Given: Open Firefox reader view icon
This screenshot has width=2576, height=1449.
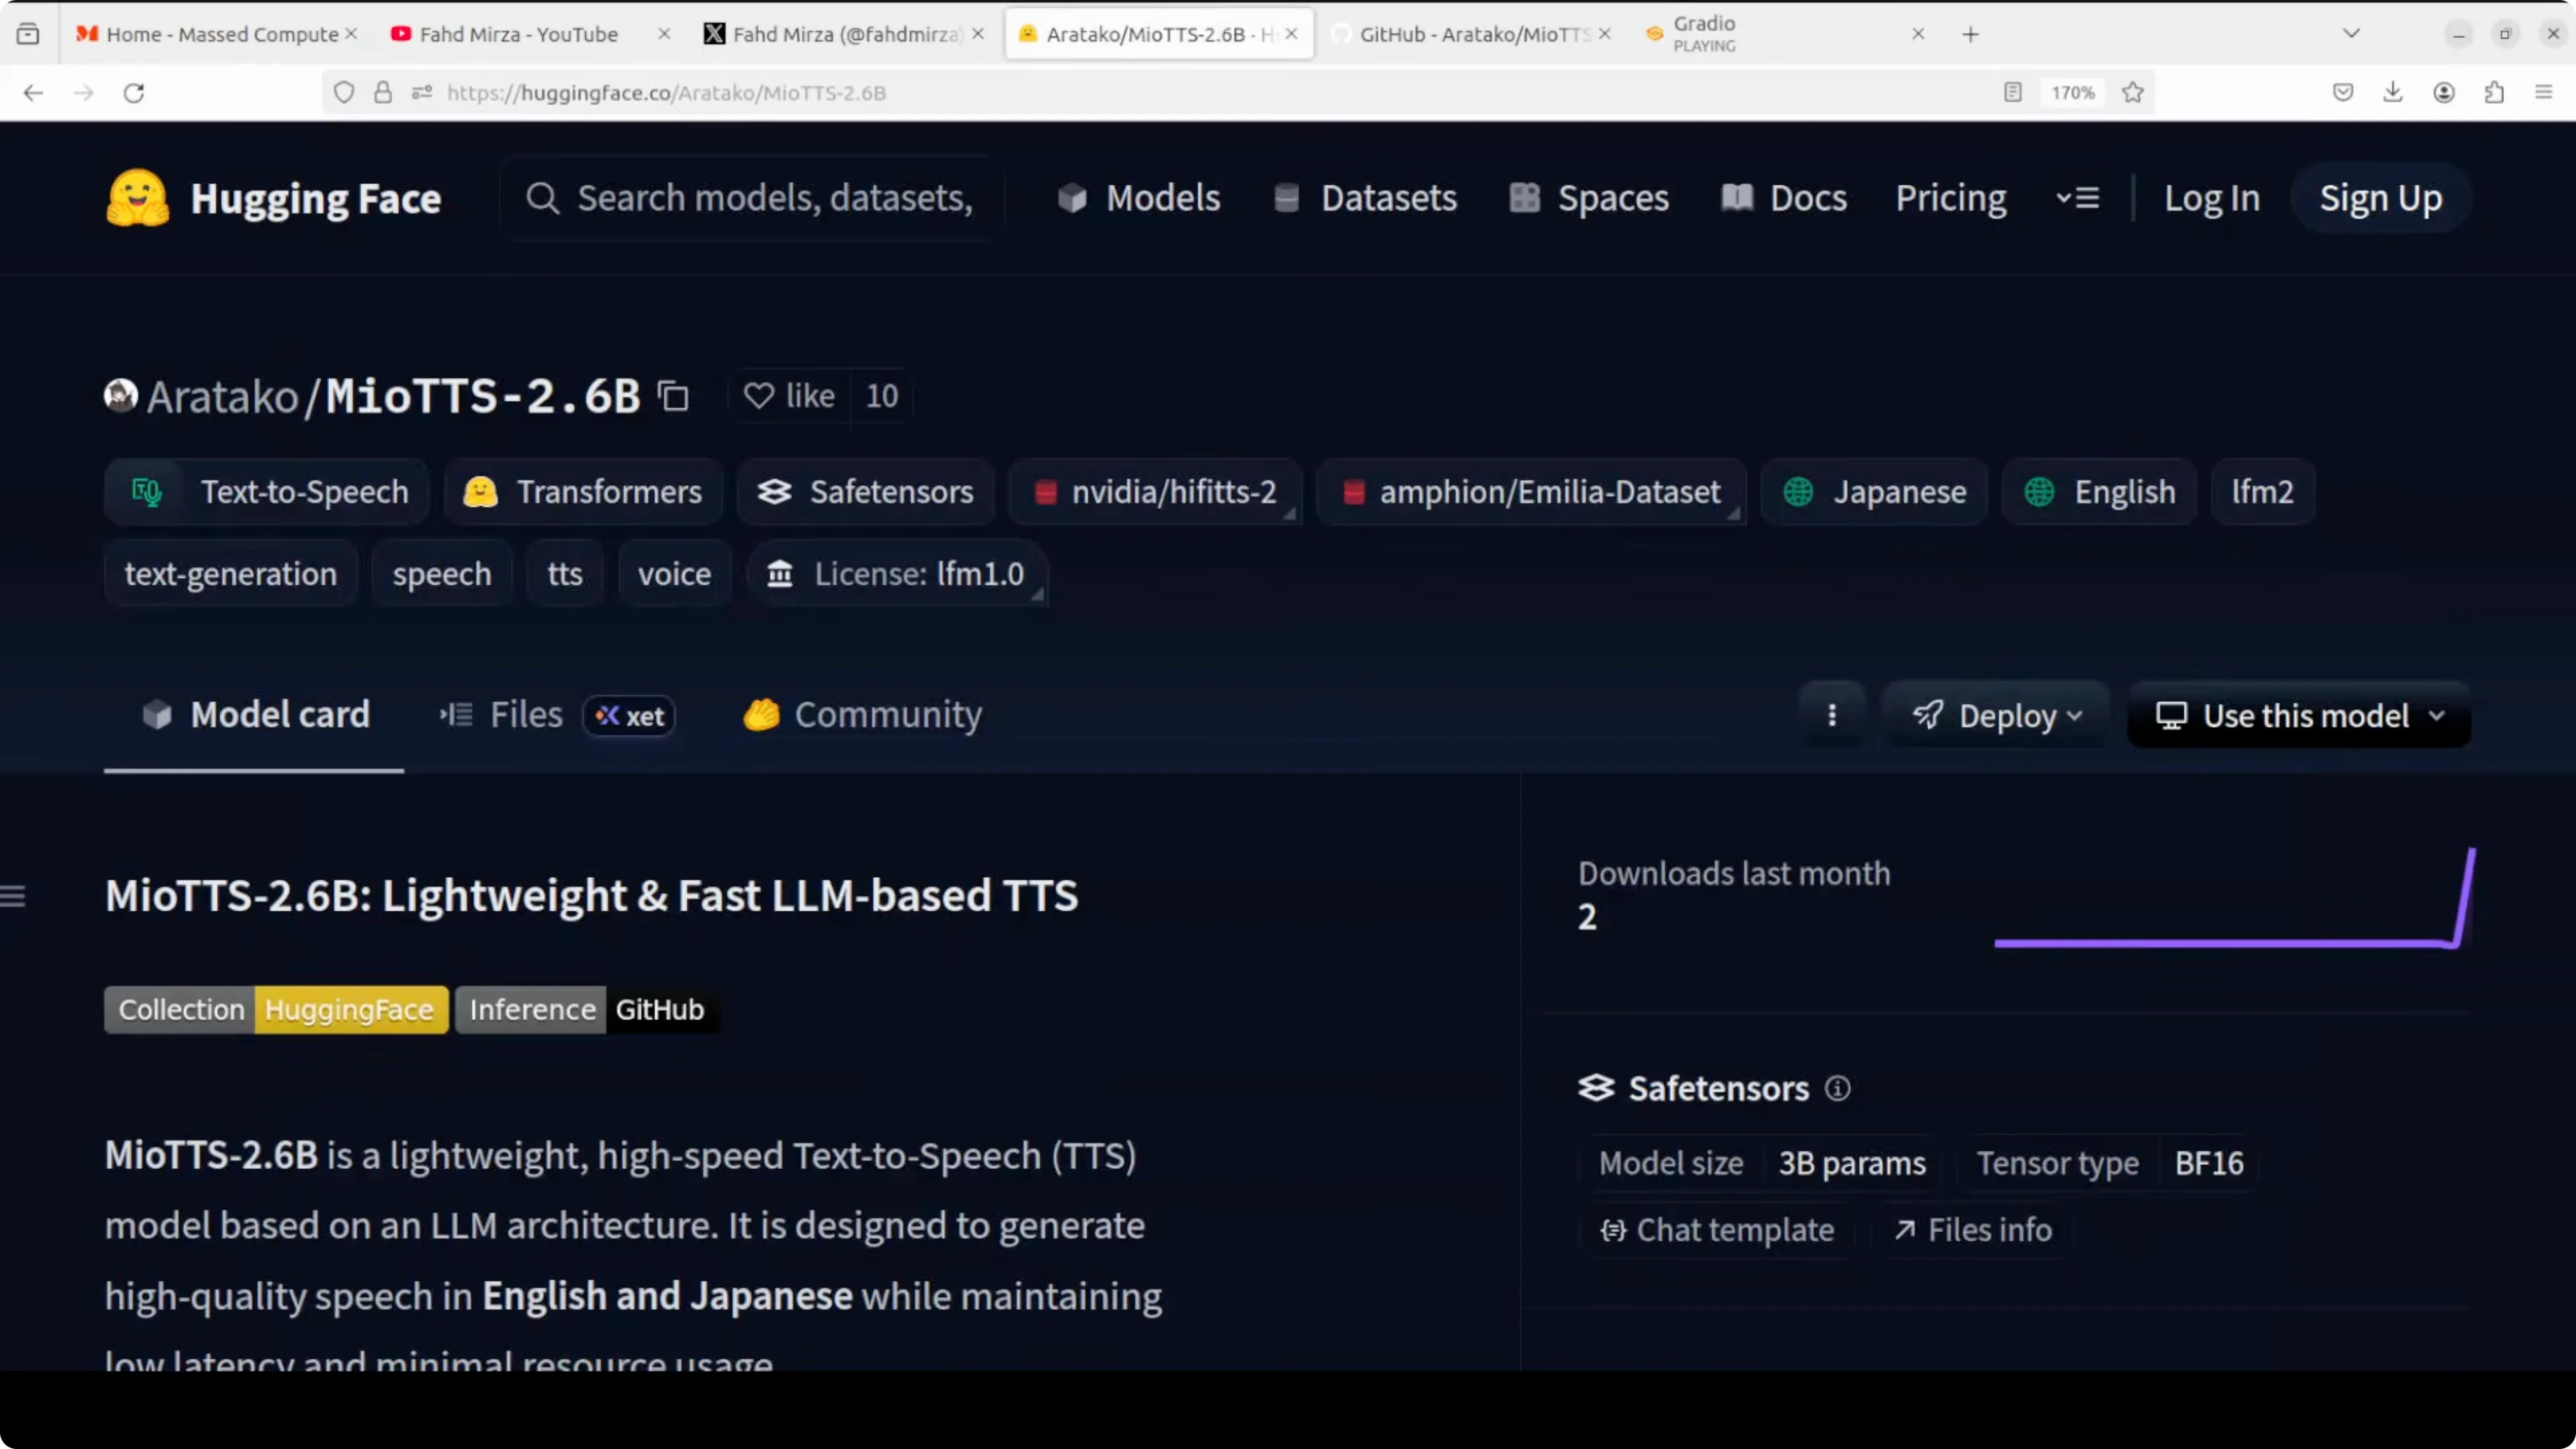Looking at the screenshot, I should [2013, 92].
